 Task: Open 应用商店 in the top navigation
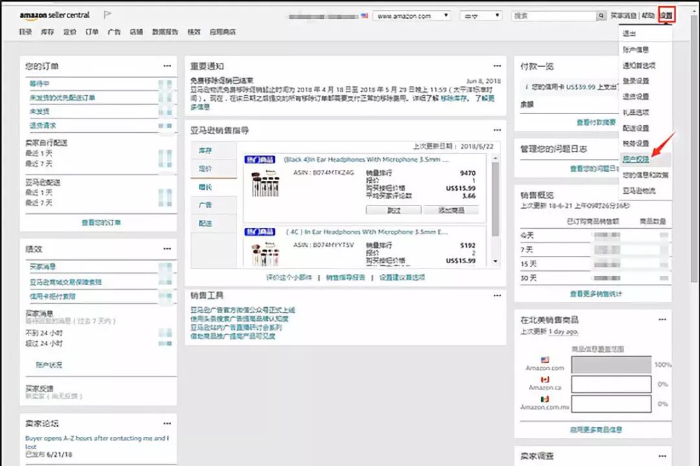222,32
